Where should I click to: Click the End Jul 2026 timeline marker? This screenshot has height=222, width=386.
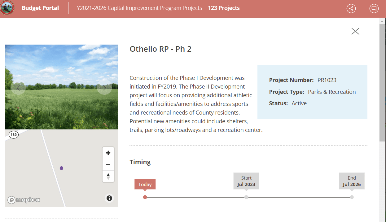pos(352,197)
